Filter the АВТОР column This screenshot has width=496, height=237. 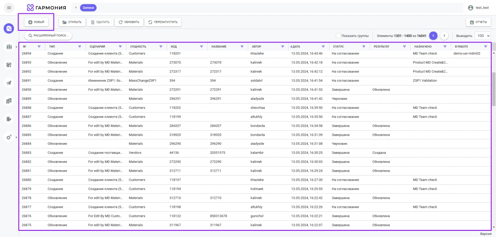click(282, 46)
